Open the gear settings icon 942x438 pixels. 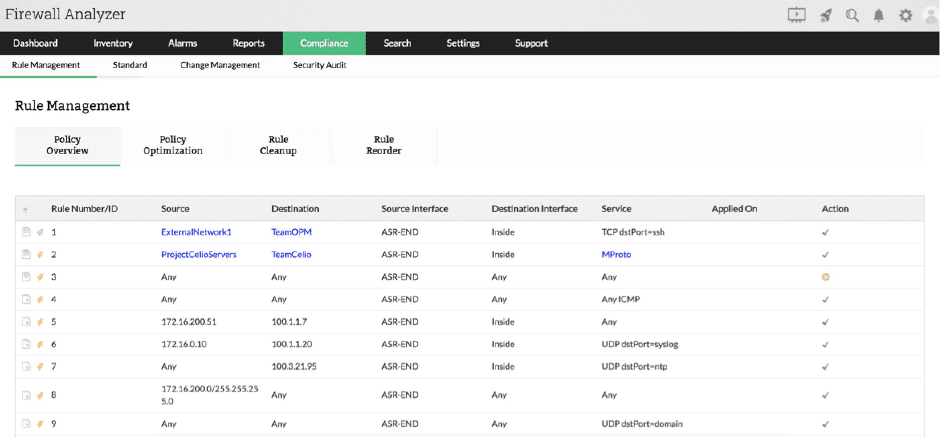[x=905, y=15]
